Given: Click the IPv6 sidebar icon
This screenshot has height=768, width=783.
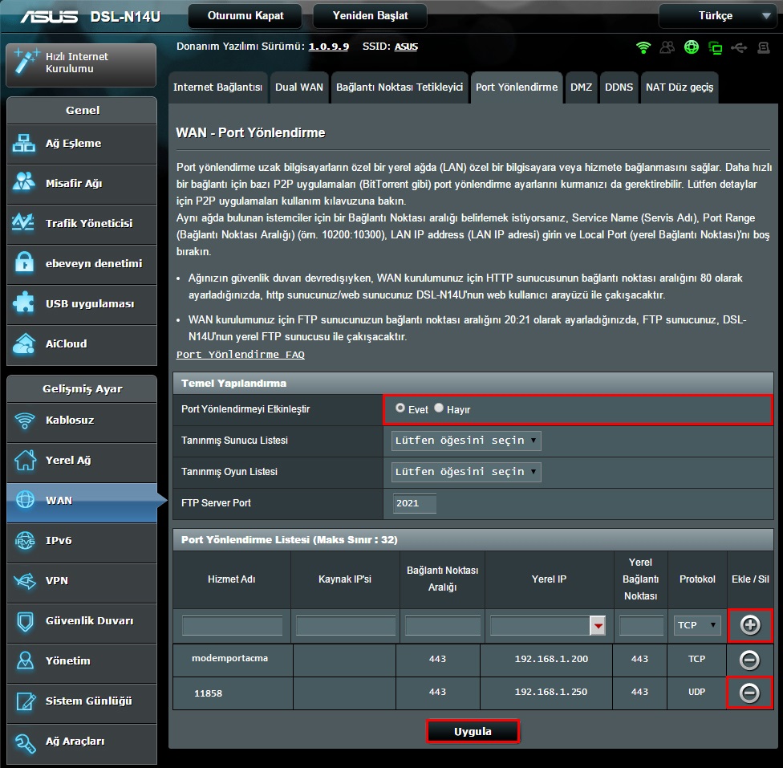Looking at the screenshot, I should (25, 541).
